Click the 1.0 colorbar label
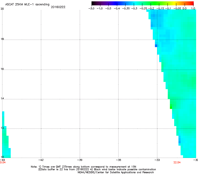The width and height of the screenshot is (198, 174). point(193,9)
